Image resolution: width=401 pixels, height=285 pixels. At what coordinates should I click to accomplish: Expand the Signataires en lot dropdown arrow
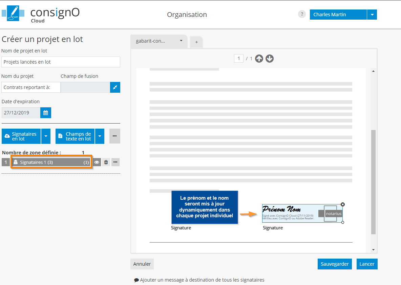point(46,136)
